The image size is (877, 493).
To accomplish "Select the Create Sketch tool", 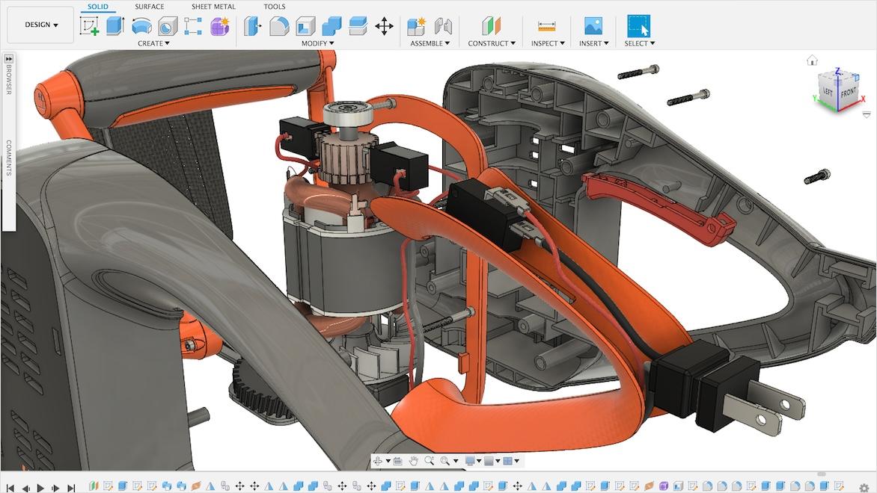I will [x=92, y=26].
